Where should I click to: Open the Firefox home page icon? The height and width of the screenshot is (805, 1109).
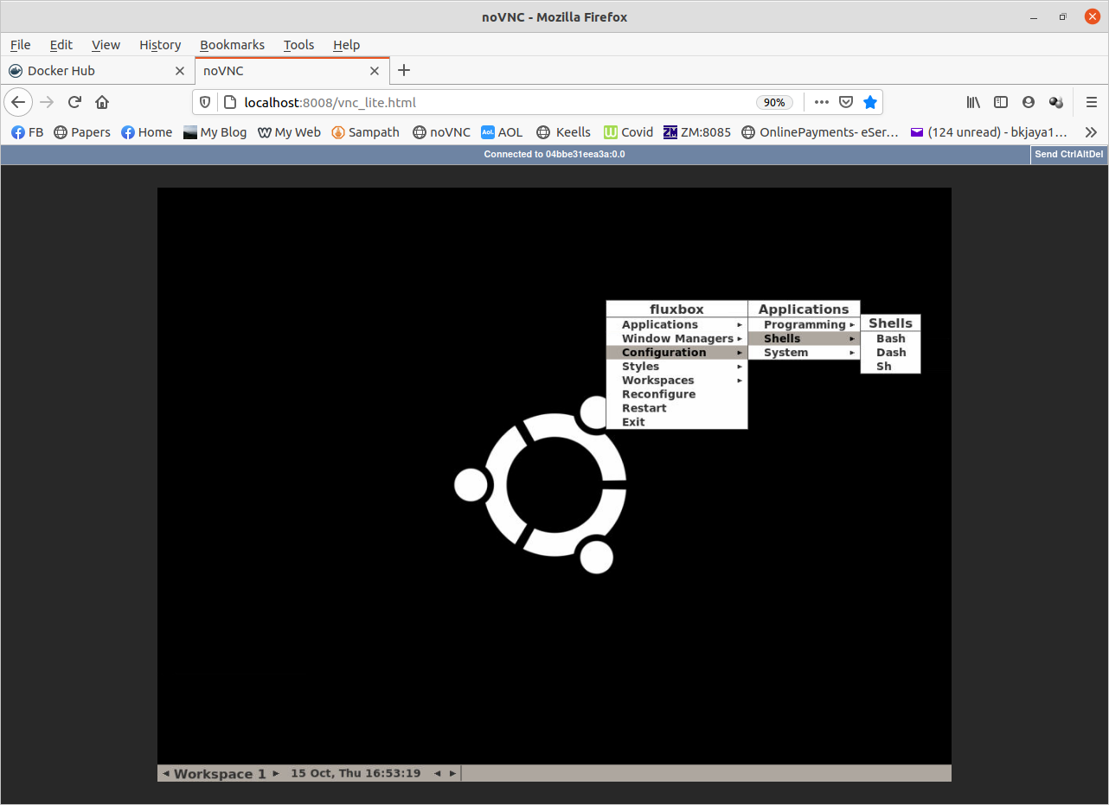(x=102, y=102)
